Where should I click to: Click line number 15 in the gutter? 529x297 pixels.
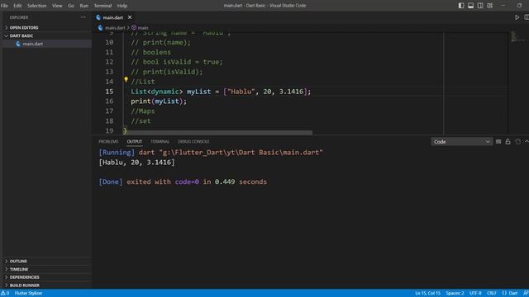(x=109, y=92)
